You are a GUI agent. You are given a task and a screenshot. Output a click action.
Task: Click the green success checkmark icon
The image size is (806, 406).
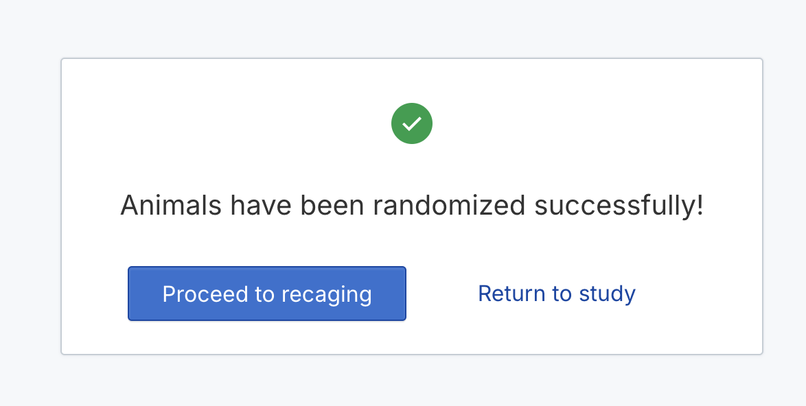[412, 123]
